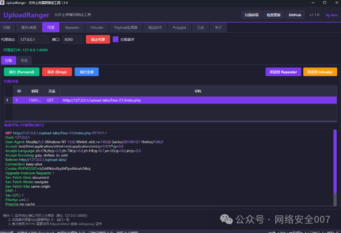
Task: Click the 请求详情 section label
Action: (x=24, y=125)
